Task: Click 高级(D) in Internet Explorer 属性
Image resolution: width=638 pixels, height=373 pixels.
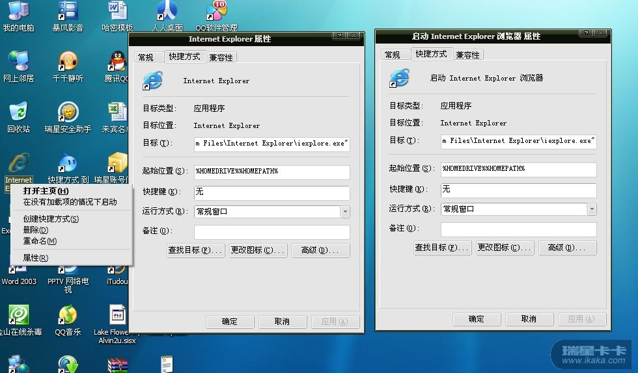Action: point(320,250)
